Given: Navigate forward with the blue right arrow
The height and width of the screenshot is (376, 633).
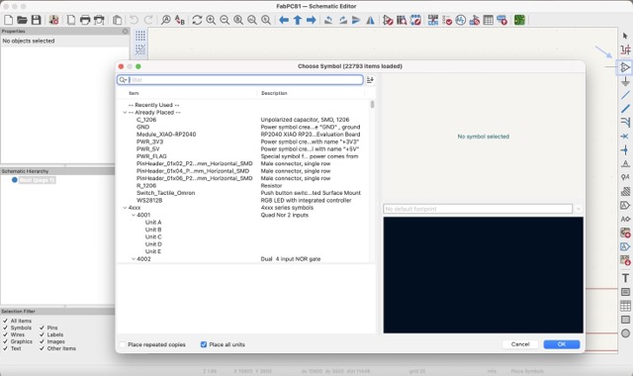Looking at the screenshot, I should (311, 20).
